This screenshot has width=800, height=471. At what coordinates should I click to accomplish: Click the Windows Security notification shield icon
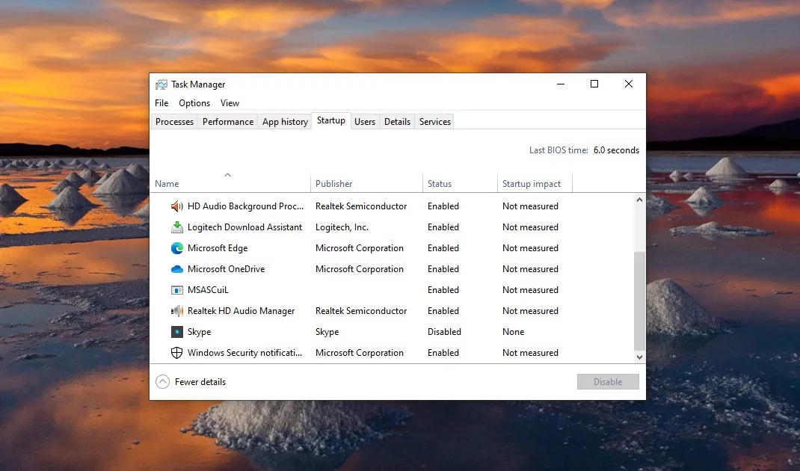click(177, 353)
